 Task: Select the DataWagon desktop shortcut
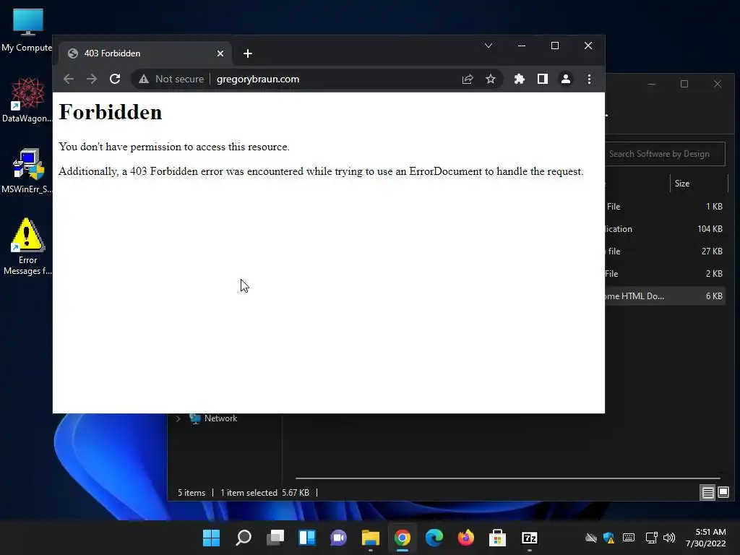pyautogui.click(x=27, y=100)
